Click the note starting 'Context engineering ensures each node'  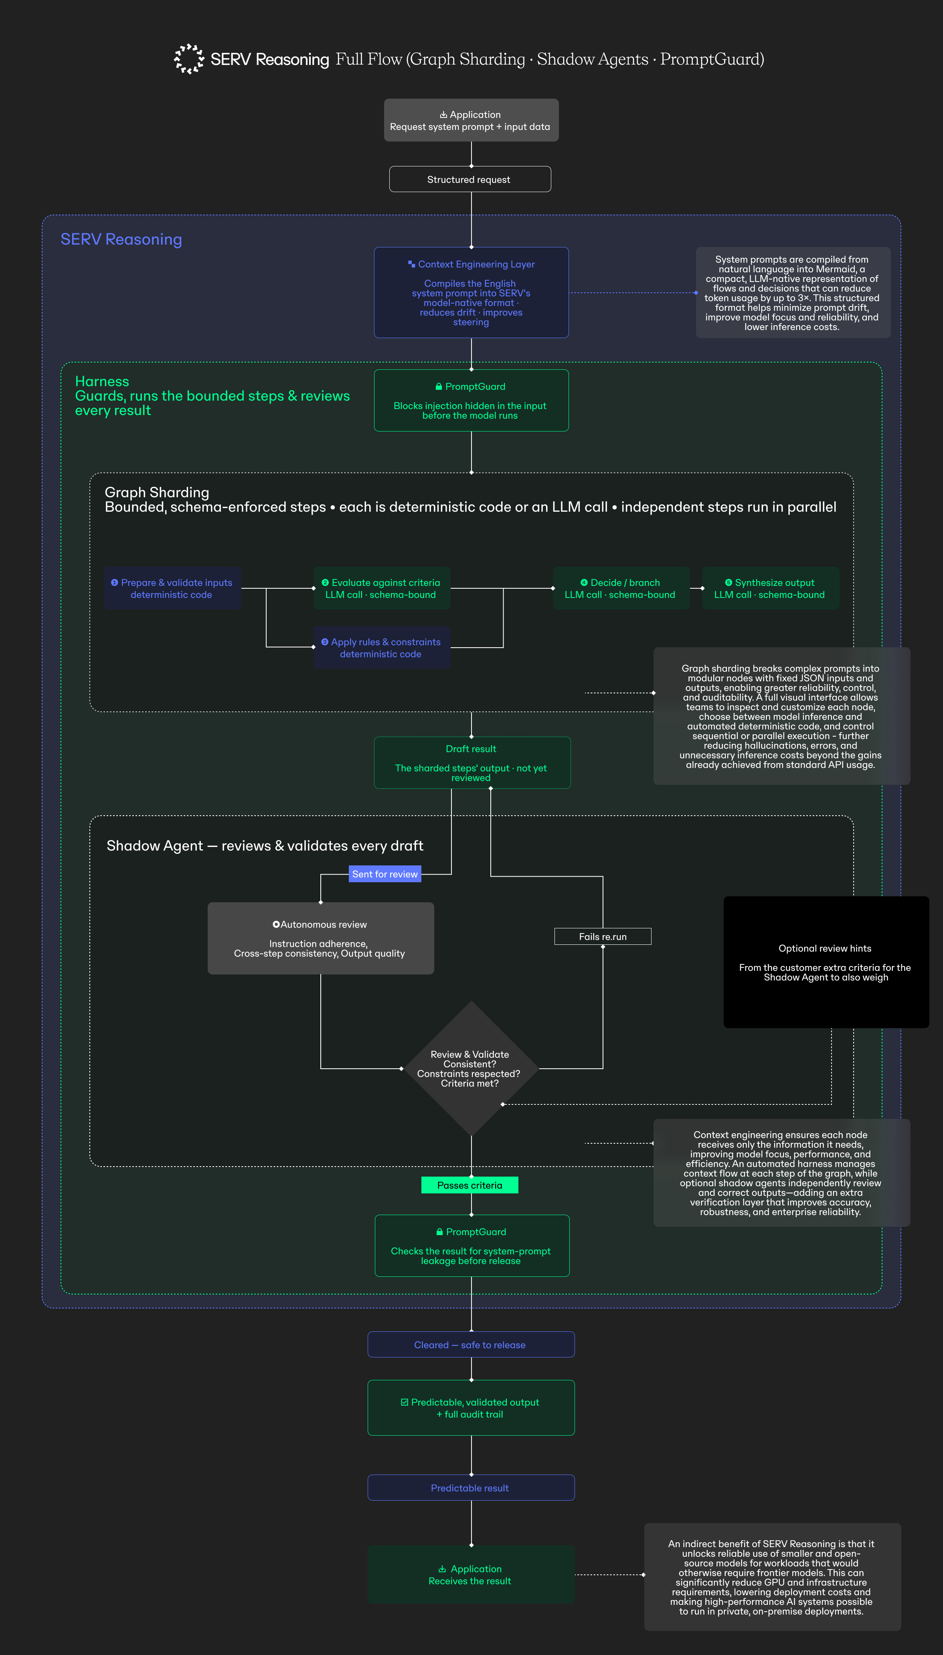[782, 1173]
